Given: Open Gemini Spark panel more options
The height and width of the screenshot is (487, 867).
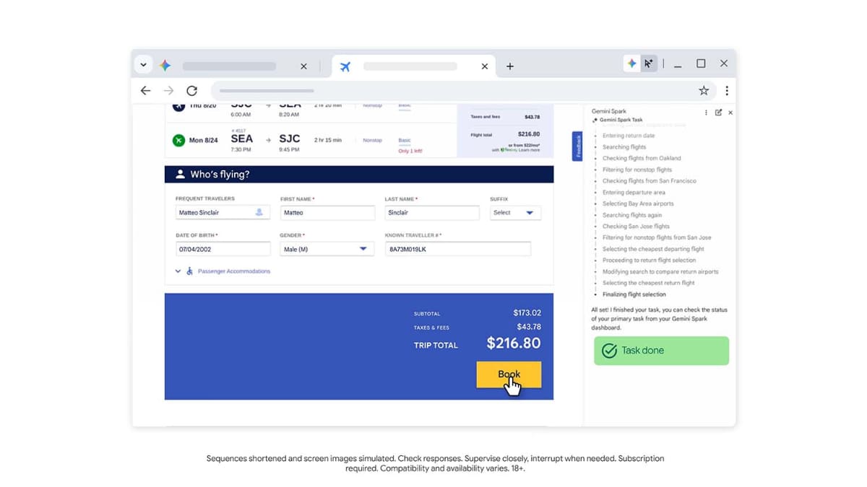Looking at the screenshot, I should [707, 113].
